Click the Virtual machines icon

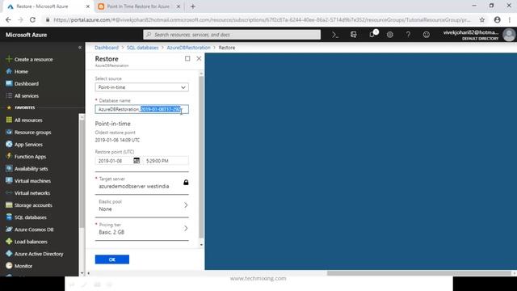pos(9,180)
